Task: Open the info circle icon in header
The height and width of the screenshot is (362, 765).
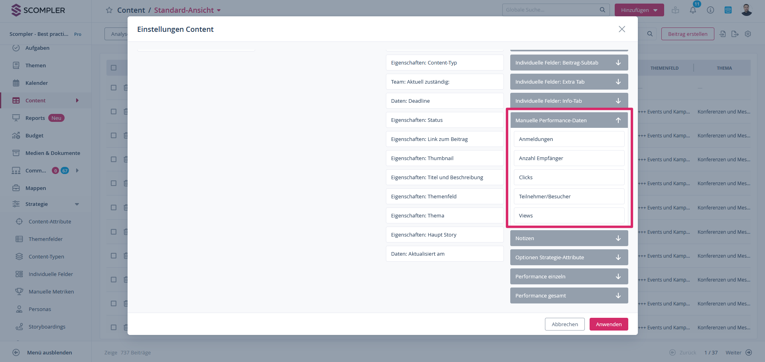Action: (710, 10)
